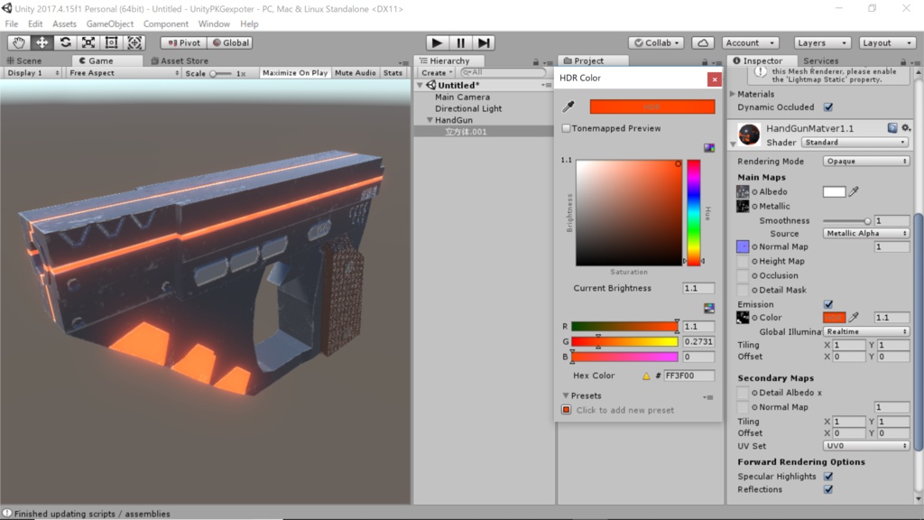This screenshot has width=924, height=520.
Task: Click the Emission texture thumbnail
Action: [x=743, y=317]
